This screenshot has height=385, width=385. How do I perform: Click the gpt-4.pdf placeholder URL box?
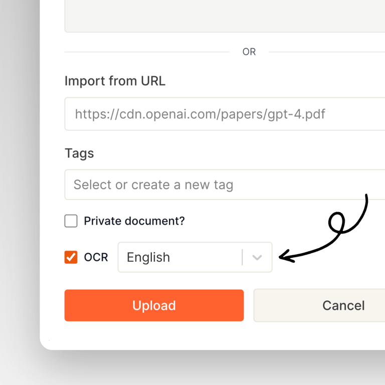[x=225, y=114]
